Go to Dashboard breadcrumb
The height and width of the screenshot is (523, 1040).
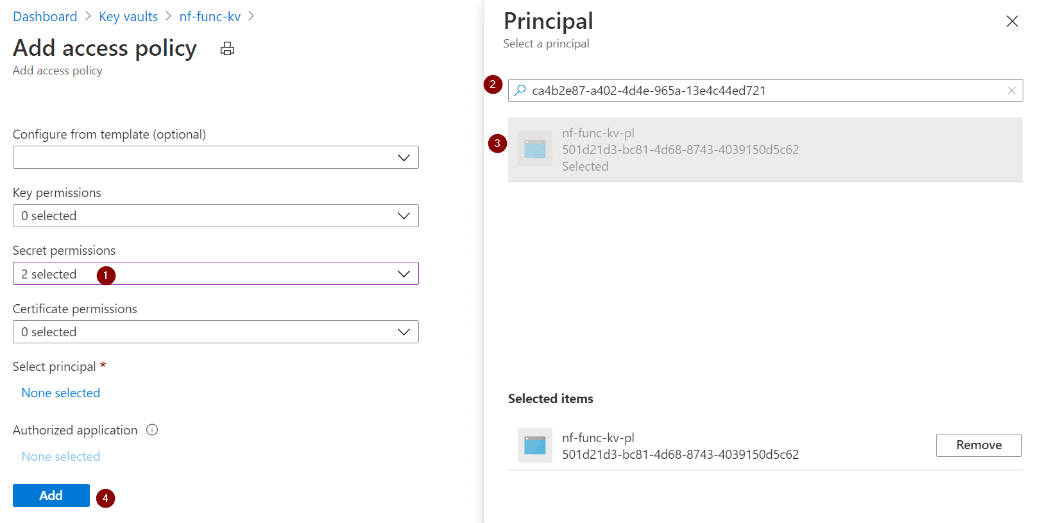click(45, 17)
